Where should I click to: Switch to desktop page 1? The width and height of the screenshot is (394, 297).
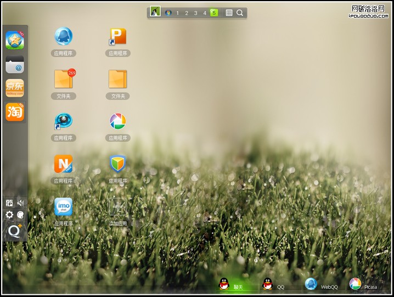[177, 13]
